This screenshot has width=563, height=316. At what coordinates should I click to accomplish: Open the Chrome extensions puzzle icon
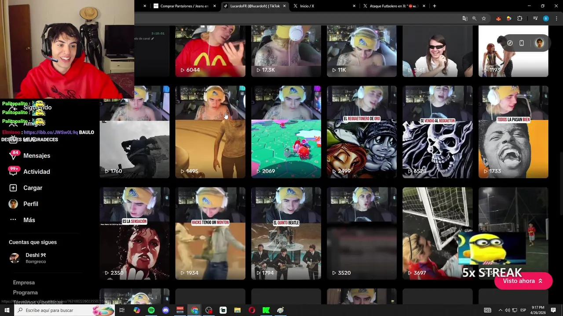(519, 18)
